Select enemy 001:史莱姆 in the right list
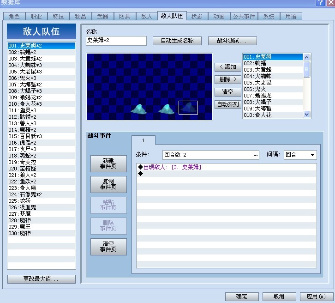 tap(273, 57)
